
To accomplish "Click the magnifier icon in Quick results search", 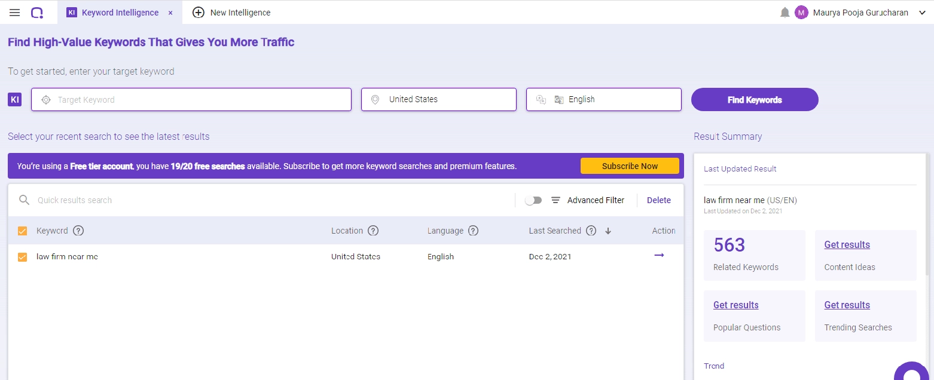I will click(24, 200).
